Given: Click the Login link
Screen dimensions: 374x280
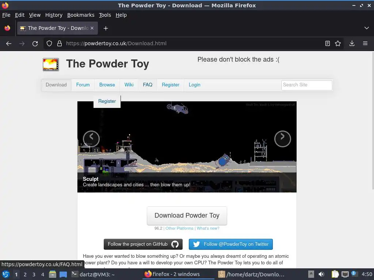Looking at the screenshot, I should (195, 85).
